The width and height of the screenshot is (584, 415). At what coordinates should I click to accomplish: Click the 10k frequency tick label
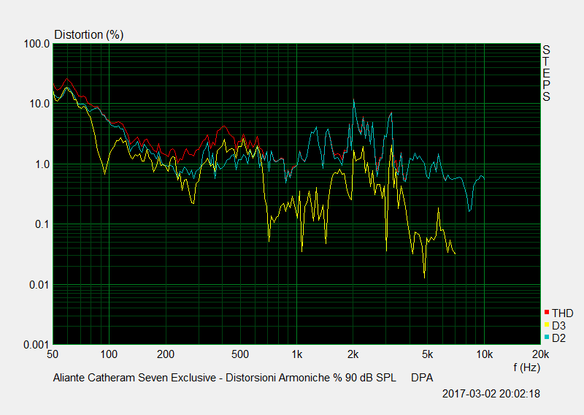click(x=484, y=354)
